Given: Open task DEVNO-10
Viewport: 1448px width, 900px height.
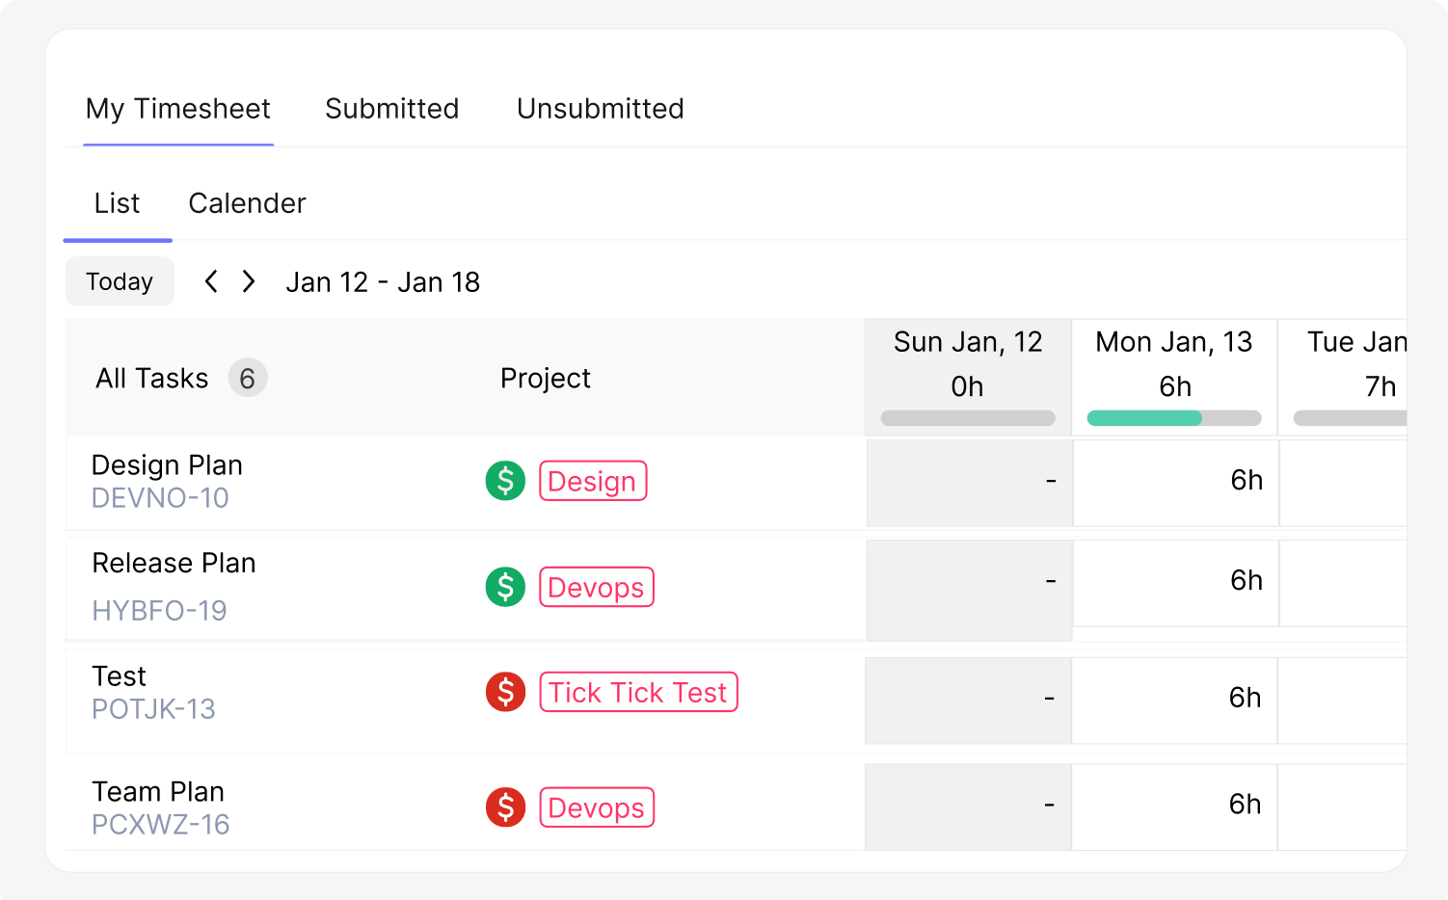Looking at the screenshot, I should [x=160, y=498].
